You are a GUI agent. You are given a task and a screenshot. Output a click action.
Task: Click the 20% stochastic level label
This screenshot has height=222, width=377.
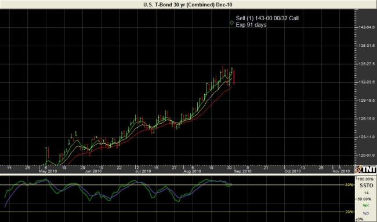click(349, 212)
